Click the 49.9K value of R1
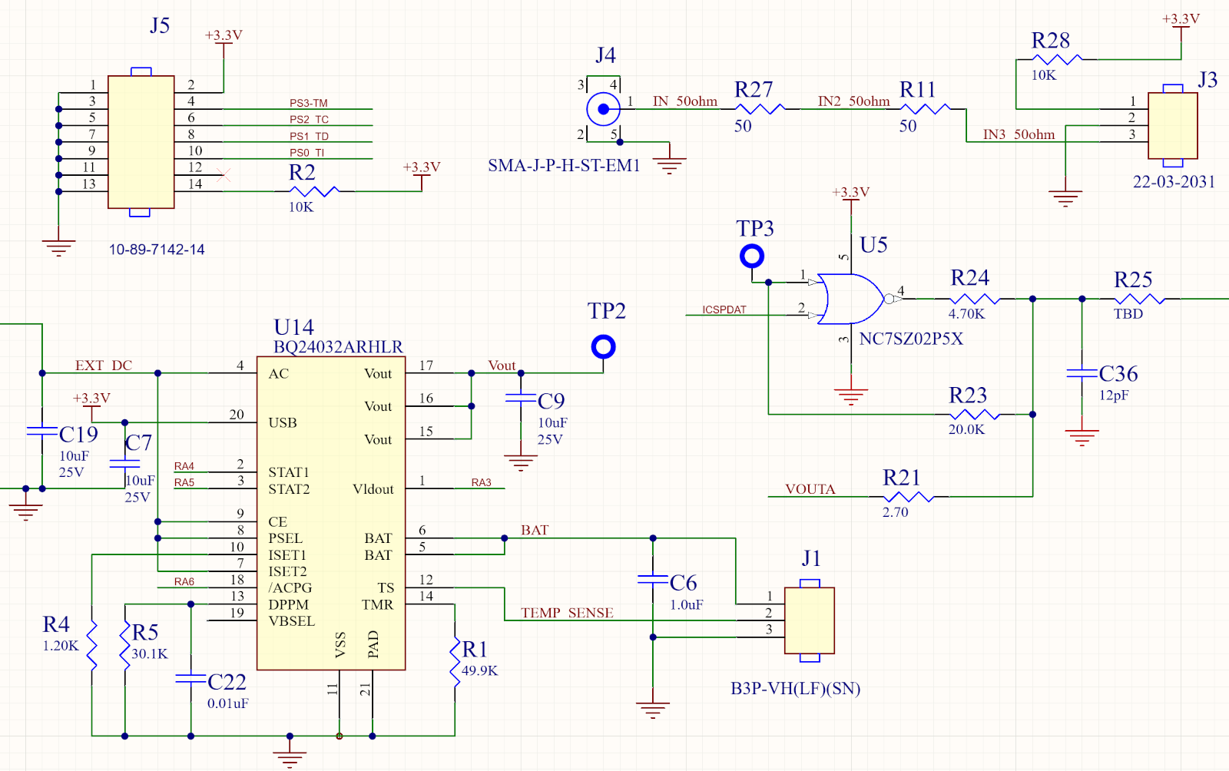1229x771 pixels. 479,670
